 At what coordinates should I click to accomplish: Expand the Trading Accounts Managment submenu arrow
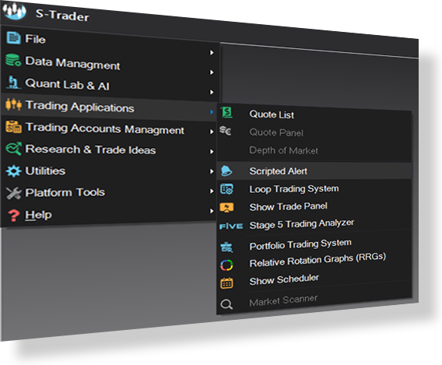[x=212, y=132]
